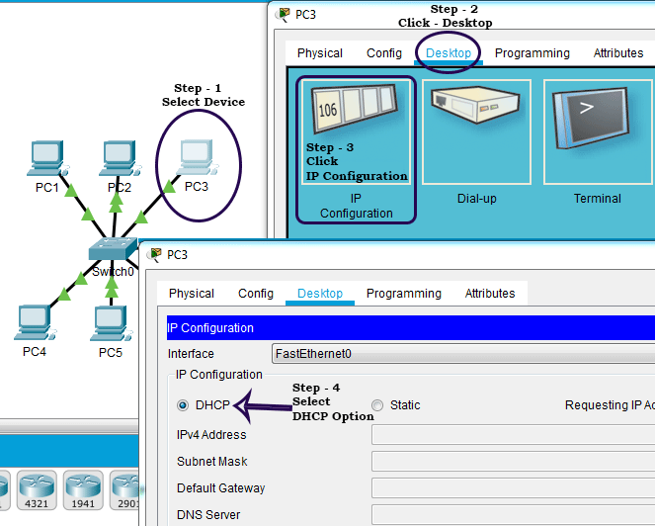Go to Attributes tab in upper window
This screenshot has height=526, width=655.
(x=617, y=53)
